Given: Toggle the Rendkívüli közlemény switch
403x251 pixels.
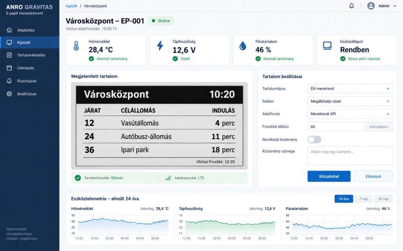Looking at the screenshot, I should pos(314,140).
